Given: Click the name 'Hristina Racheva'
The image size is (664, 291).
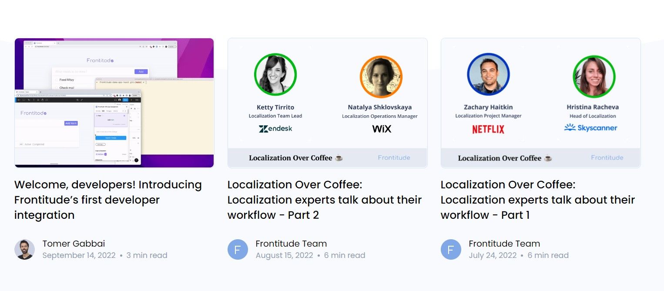Looking at the screenshot, I should click(x=593, y=107).
